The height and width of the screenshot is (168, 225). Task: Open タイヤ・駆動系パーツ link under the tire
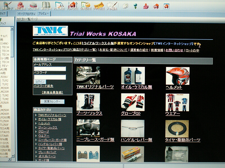(x=183, y=140)
